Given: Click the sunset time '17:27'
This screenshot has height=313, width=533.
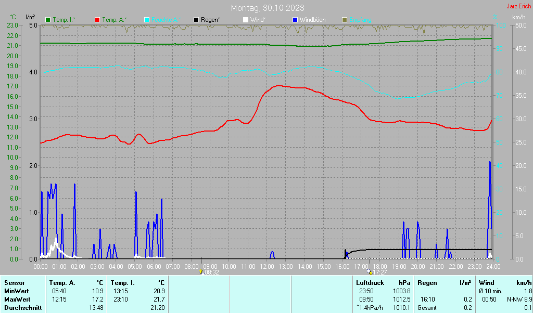Looking at the screenshot, I should [380, 272].
